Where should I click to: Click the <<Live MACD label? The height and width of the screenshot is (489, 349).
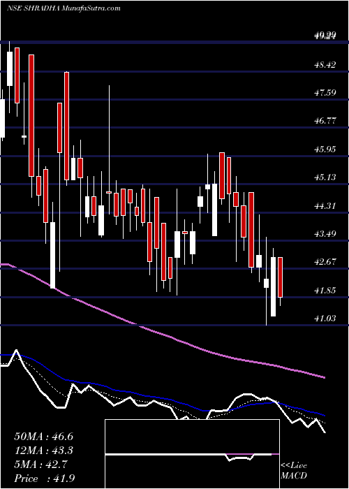click(x=294, y=471)
